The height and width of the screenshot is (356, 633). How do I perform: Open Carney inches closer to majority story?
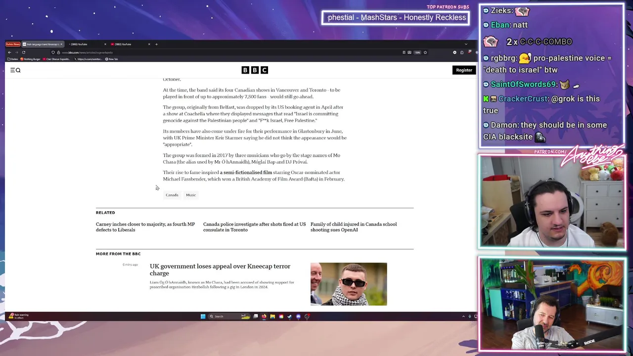(145, 227)
